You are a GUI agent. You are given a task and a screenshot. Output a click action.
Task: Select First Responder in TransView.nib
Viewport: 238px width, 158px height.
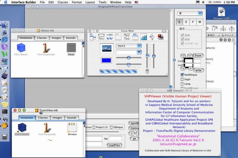(x=47, y=128)
